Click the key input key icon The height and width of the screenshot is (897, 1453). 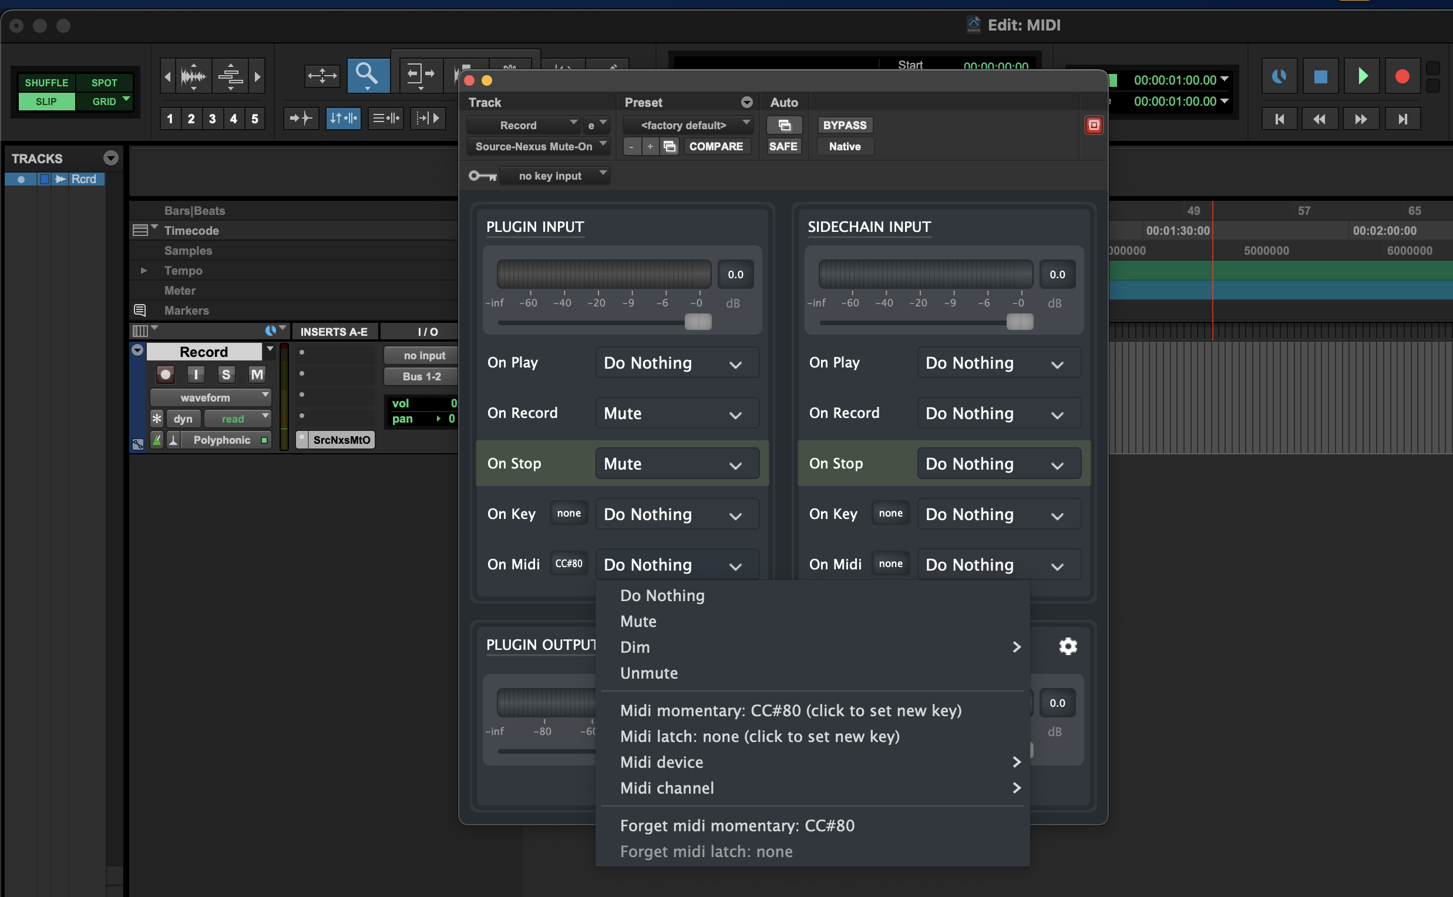coord(482,176)
